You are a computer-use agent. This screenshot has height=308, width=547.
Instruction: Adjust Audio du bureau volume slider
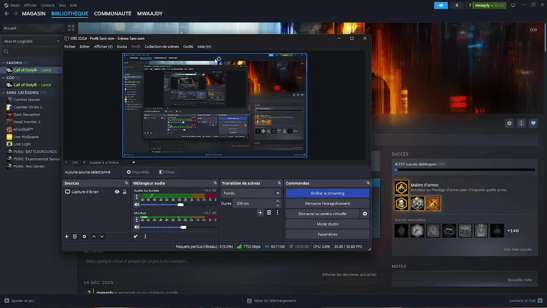(181, 204)
